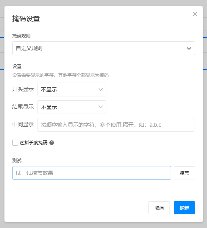Focus the 中间显示 character input field

click(x=116, y=125)
